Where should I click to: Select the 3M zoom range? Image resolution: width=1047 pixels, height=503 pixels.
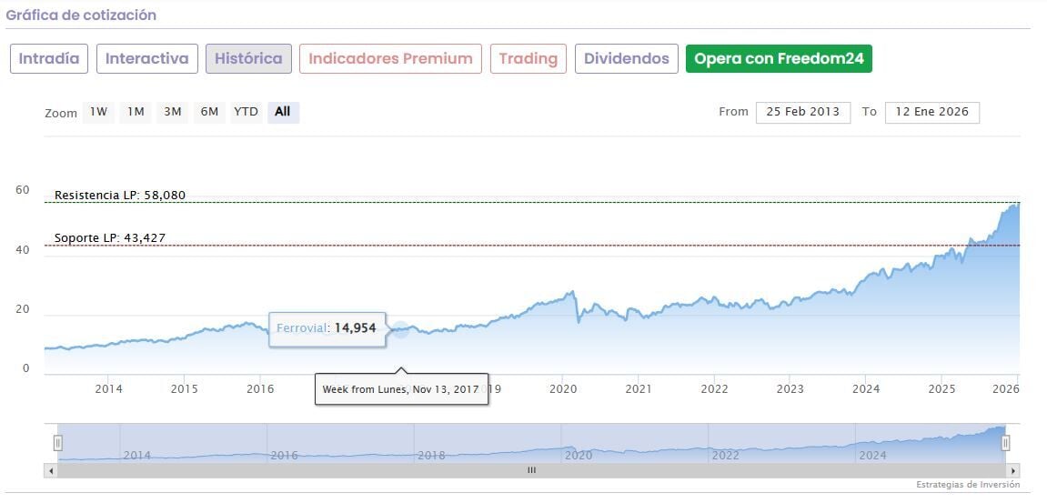(x=173, y=112)
